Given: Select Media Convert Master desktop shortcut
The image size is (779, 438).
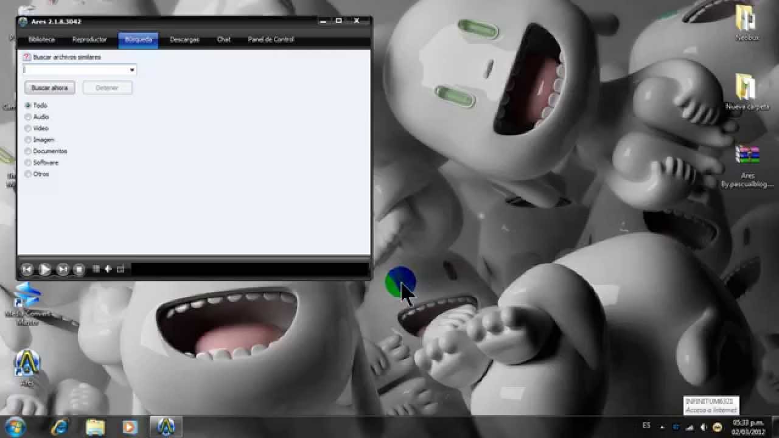Looking at the screenshot, I should (28, 304).
